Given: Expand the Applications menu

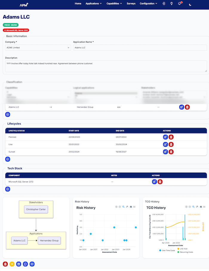Looking at the screenshot, I should point(93,4).
